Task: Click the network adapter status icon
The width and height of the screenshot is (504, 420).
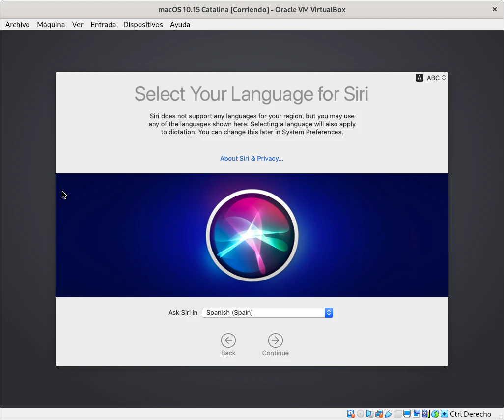Action: point(379,414)
